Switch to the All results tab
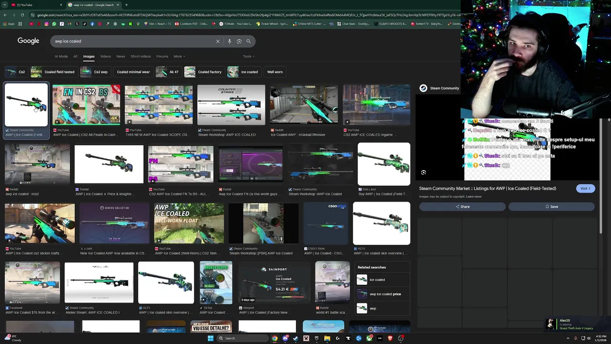 click(x=75, y=56)
